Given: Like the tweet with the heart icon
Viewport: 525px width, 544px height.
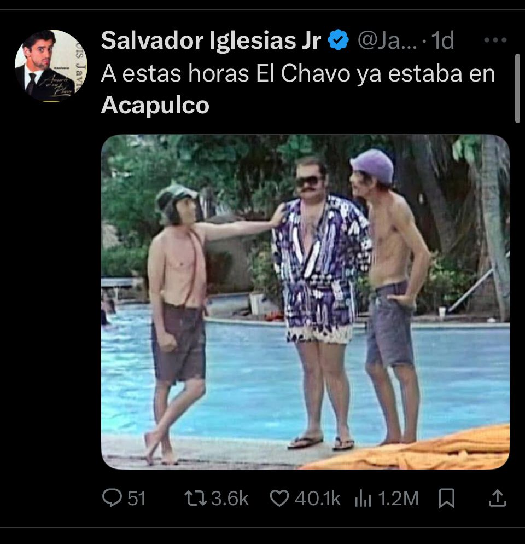Looking at the screenshot, I should pos(279,499).
